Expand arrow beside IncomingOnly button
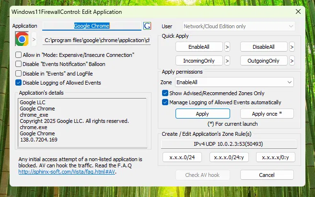Image resolution: width=315 pixels, height=197 pixels. pos(227,61)
